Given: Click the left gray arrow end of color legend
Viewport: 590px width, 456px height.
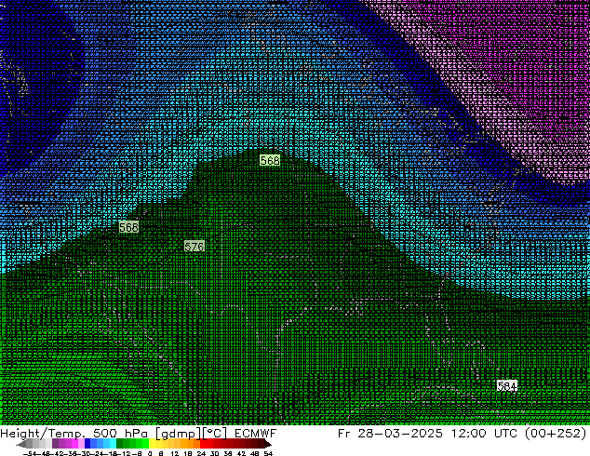Looking at the screenshot, I should point(21,444).
